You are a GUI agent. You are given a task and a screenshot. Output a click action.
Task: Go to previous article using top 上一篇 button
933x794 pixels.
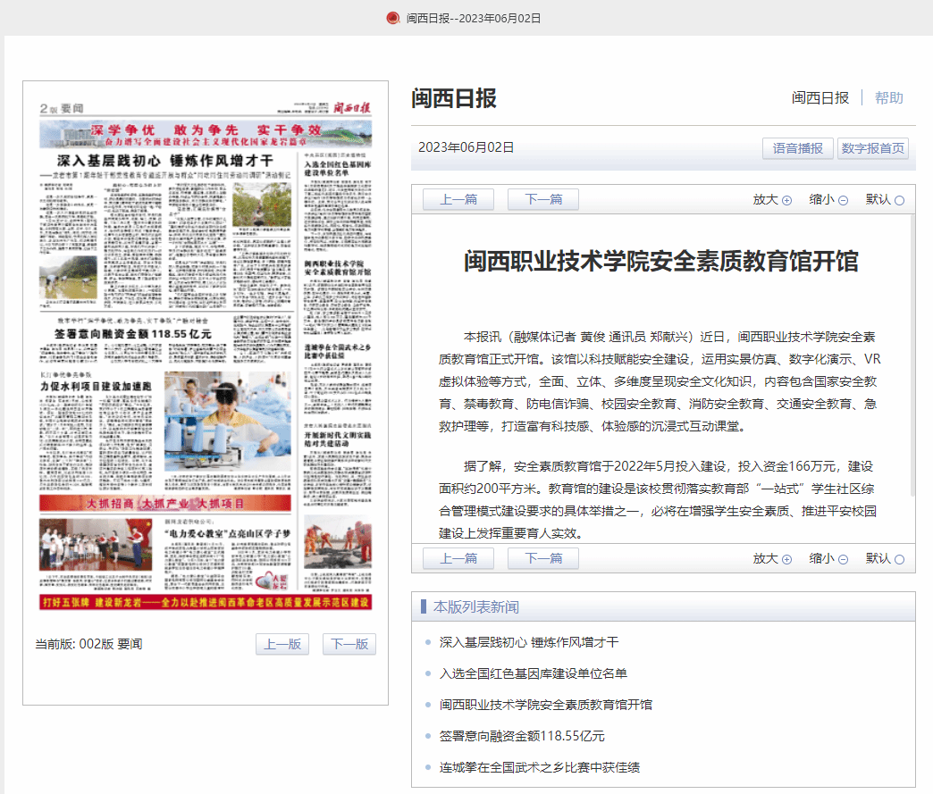[x=458, y=199]
